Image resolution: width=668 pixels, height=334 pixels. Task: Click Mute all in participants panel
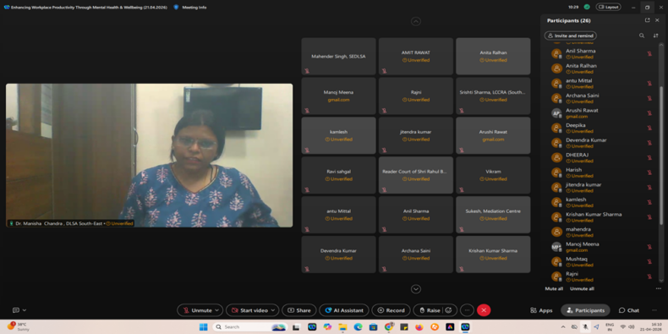[554, 288]
